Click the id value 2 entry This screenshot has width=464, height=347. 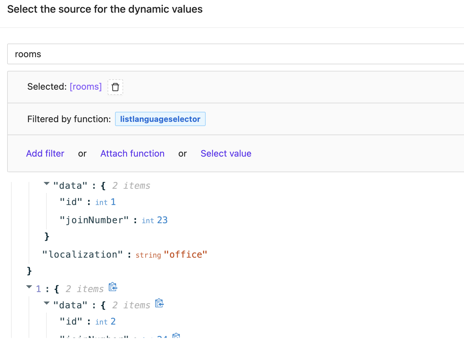point(114,321)
